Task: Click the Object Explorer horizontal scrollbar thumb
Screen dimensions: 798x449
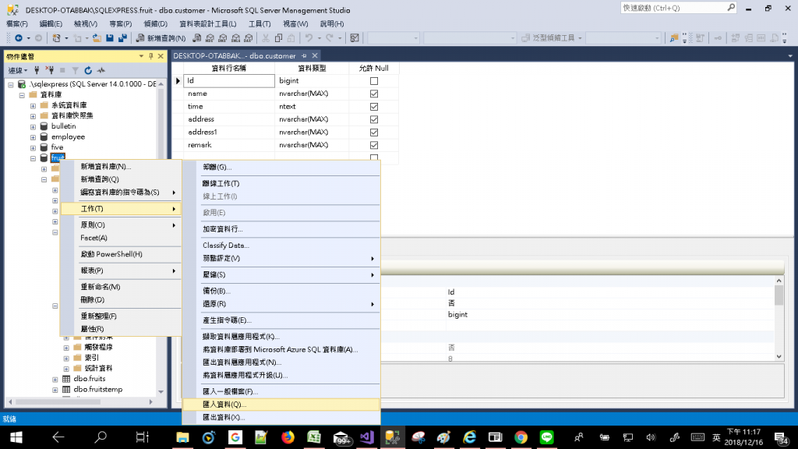Action: (x=58, y=401)
